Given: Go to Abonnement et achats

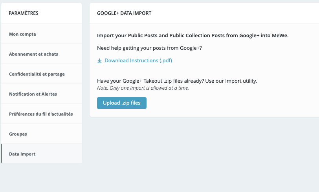Looking at the screenshot, I should pos(42,54).
